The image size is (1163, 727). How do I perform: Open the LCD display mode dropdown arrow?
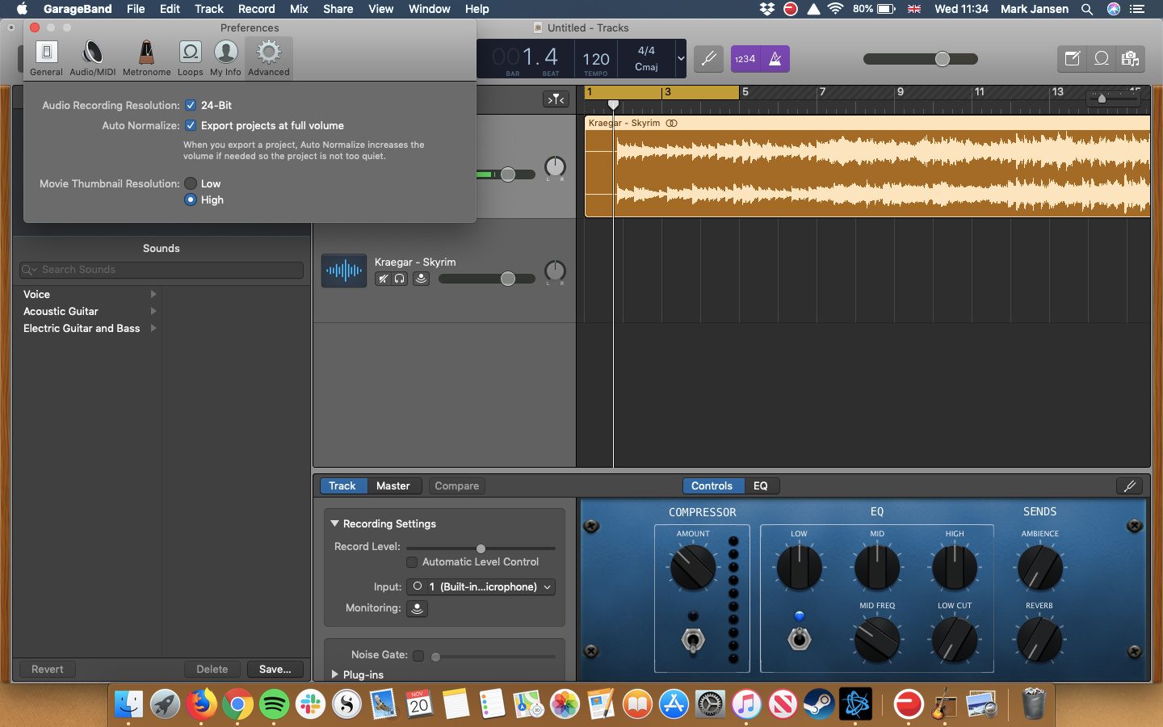click(681, 59)
